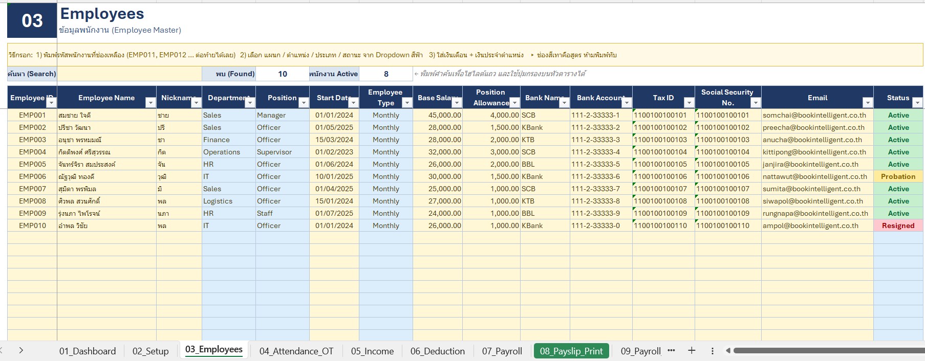The width and height of the screenshot is (925, 361).
Task: Select the Finance department cell
Action: (229, 140)
